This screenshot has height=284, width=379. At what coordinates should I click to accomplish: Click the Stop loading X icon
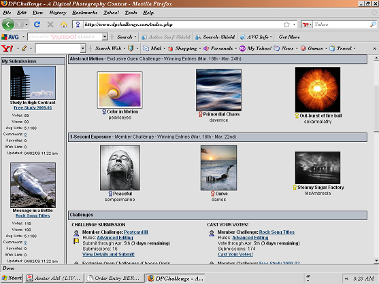[50, 24]
